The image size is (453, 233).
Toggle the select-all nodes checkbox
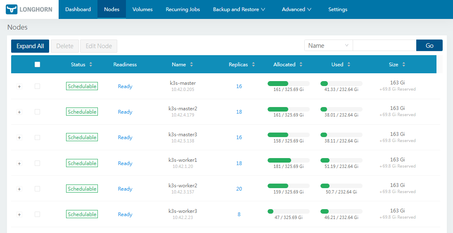coord(37,65)
